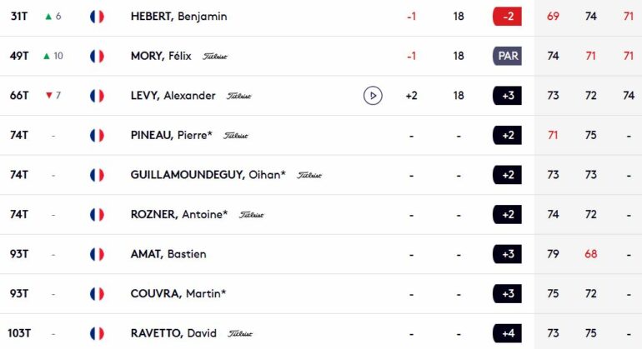
Task: Click the French flag beside AMAT, Bastien
Action: [x=97, y=255]
